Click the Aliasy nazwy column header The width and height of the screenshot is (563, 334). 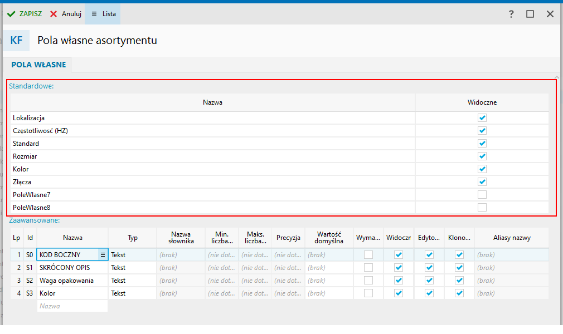pyautogui.click(x=512, y=238)
